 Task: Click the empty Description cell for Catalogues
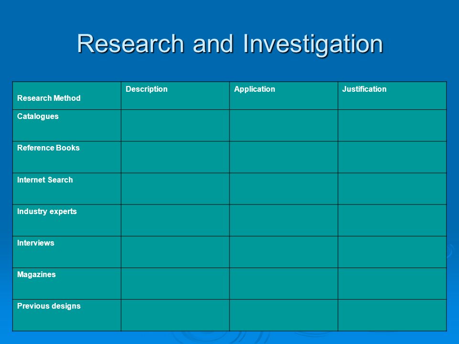click(x=175, y=126)
